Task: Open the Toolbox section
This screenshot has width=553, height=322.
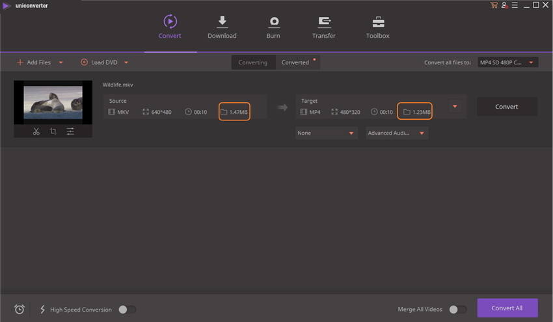Action: (378, 27)
